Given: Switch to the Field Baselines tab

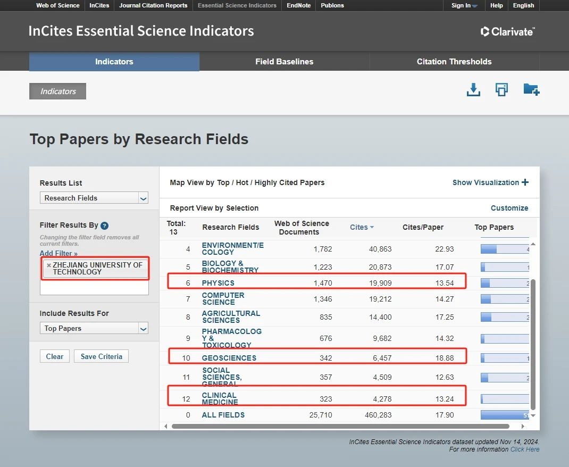Looking at the screenshot, I should (284, 61).
